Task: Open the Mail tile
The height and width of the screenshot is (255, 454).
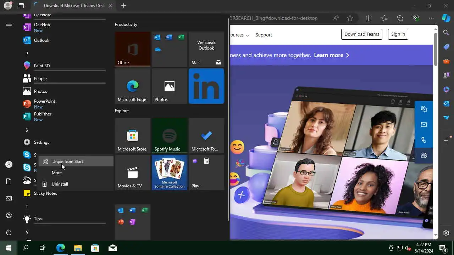Action: [x=206, y=49]
